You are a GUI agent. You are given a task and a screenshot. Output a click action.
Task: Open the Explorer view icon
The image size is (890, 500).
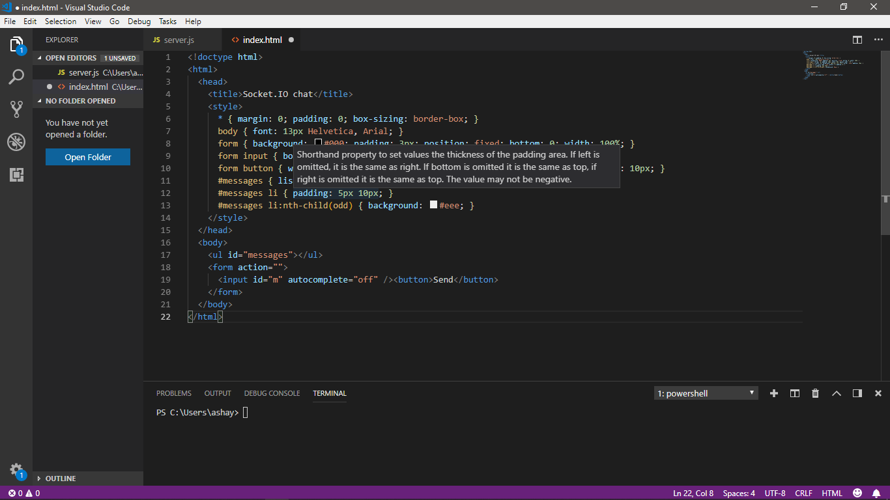[x=16, y=44]
